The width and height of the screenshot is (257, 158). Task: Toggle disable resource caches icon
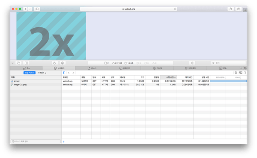click(236, 73)
